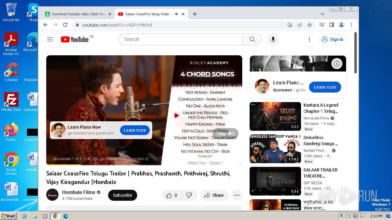Open File Explorer taskbar icon
The image size is (392, 220).
coord(35,216)
